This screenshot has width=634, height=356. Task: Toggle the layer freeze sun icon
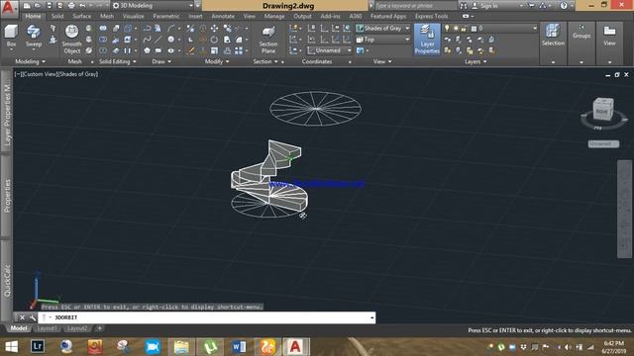[456, 29]
